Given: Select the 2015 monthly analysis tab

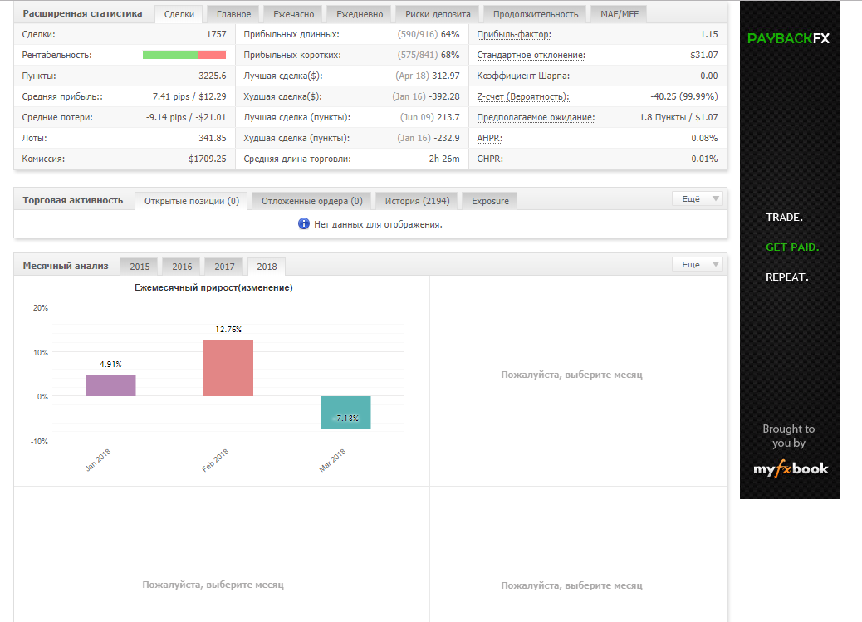Looking at the screenshot, I should tap(140, 267).
